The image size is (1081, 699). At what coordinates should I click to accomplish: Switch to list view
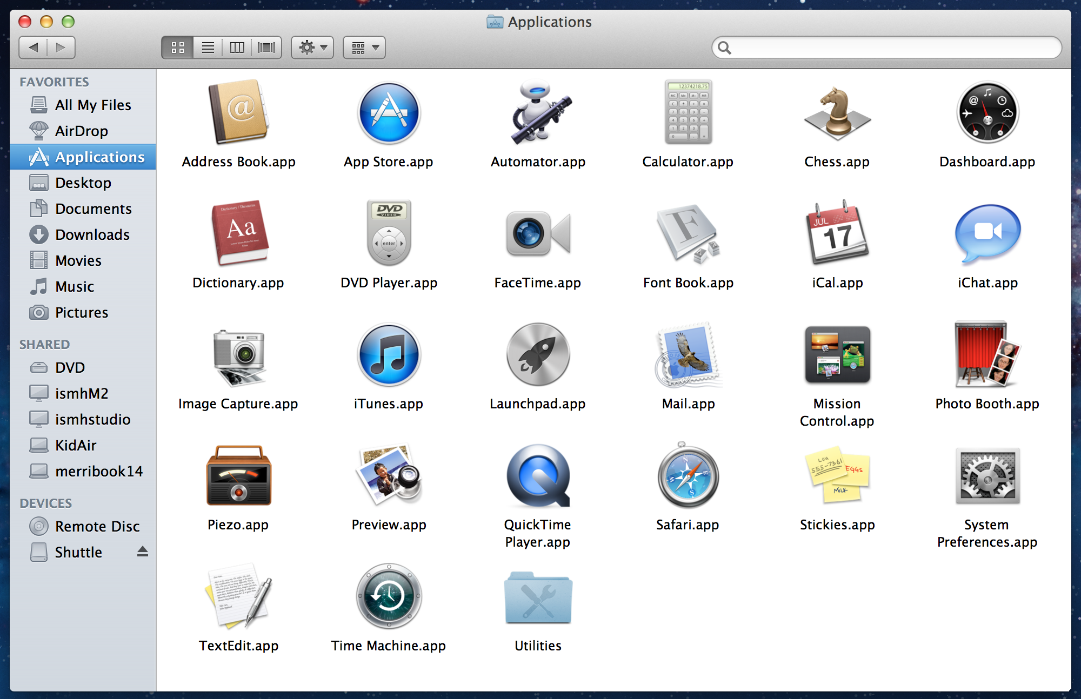point(208,48)
